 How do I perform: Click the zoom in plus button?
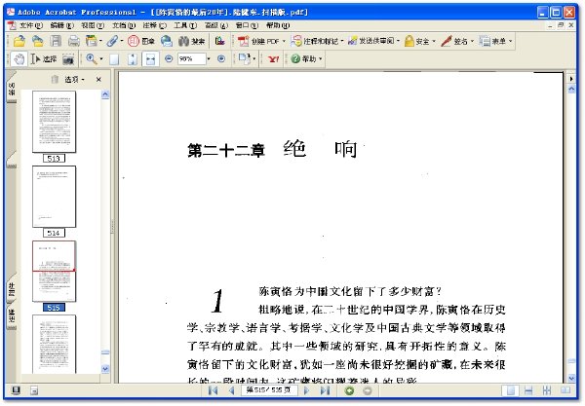pyautogui.click(x=221, y=58)
